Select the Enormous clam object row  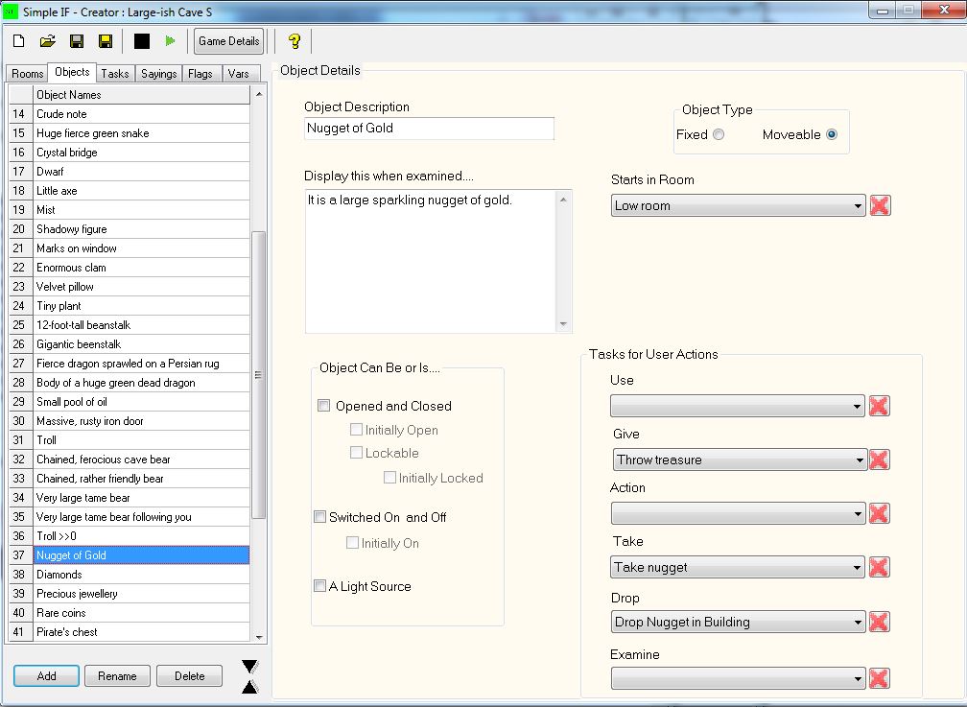[142, 268]
